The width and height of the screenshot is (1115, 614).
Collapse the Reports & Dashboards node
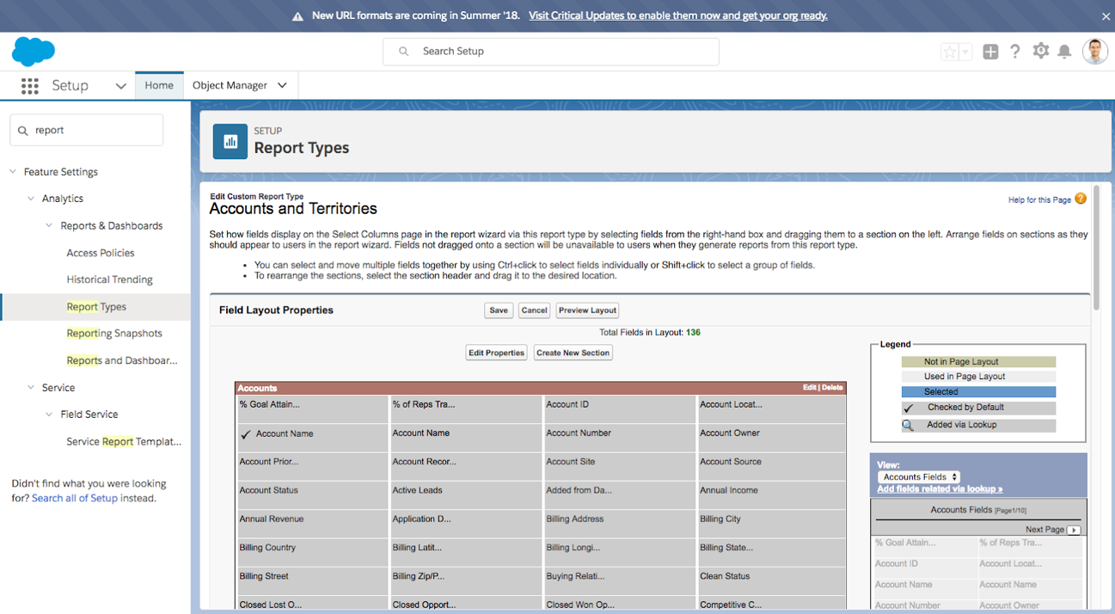click(49, 226)
